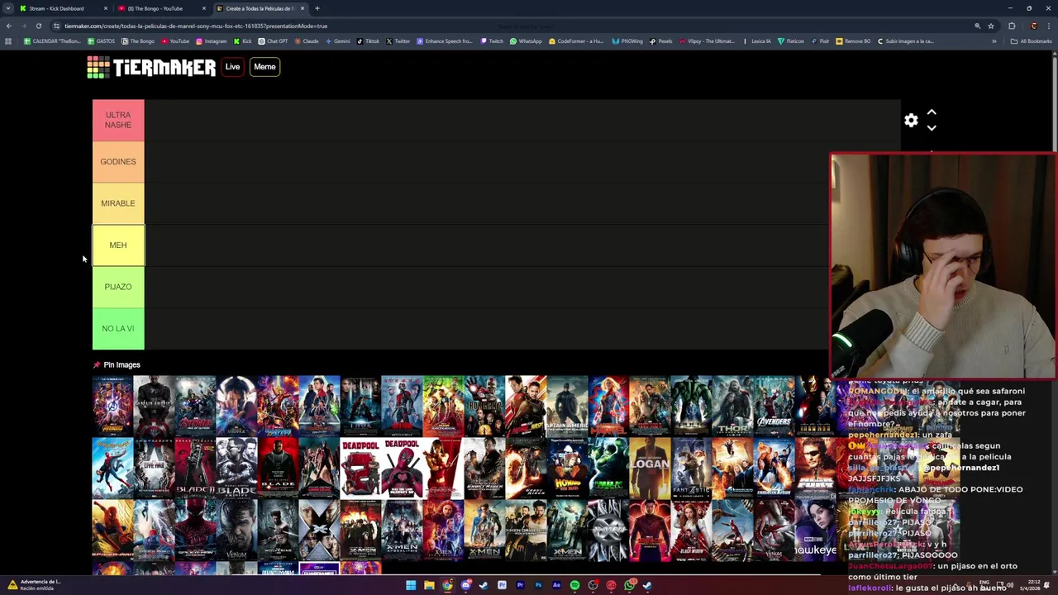
Task: Select the Venom poster beside Wolverine
Action: click(x=236, y=530)
